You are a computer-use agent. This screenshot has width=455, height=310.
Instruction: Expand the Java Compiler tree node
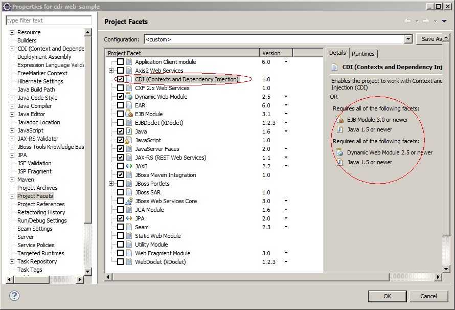[x=12, y=106]
